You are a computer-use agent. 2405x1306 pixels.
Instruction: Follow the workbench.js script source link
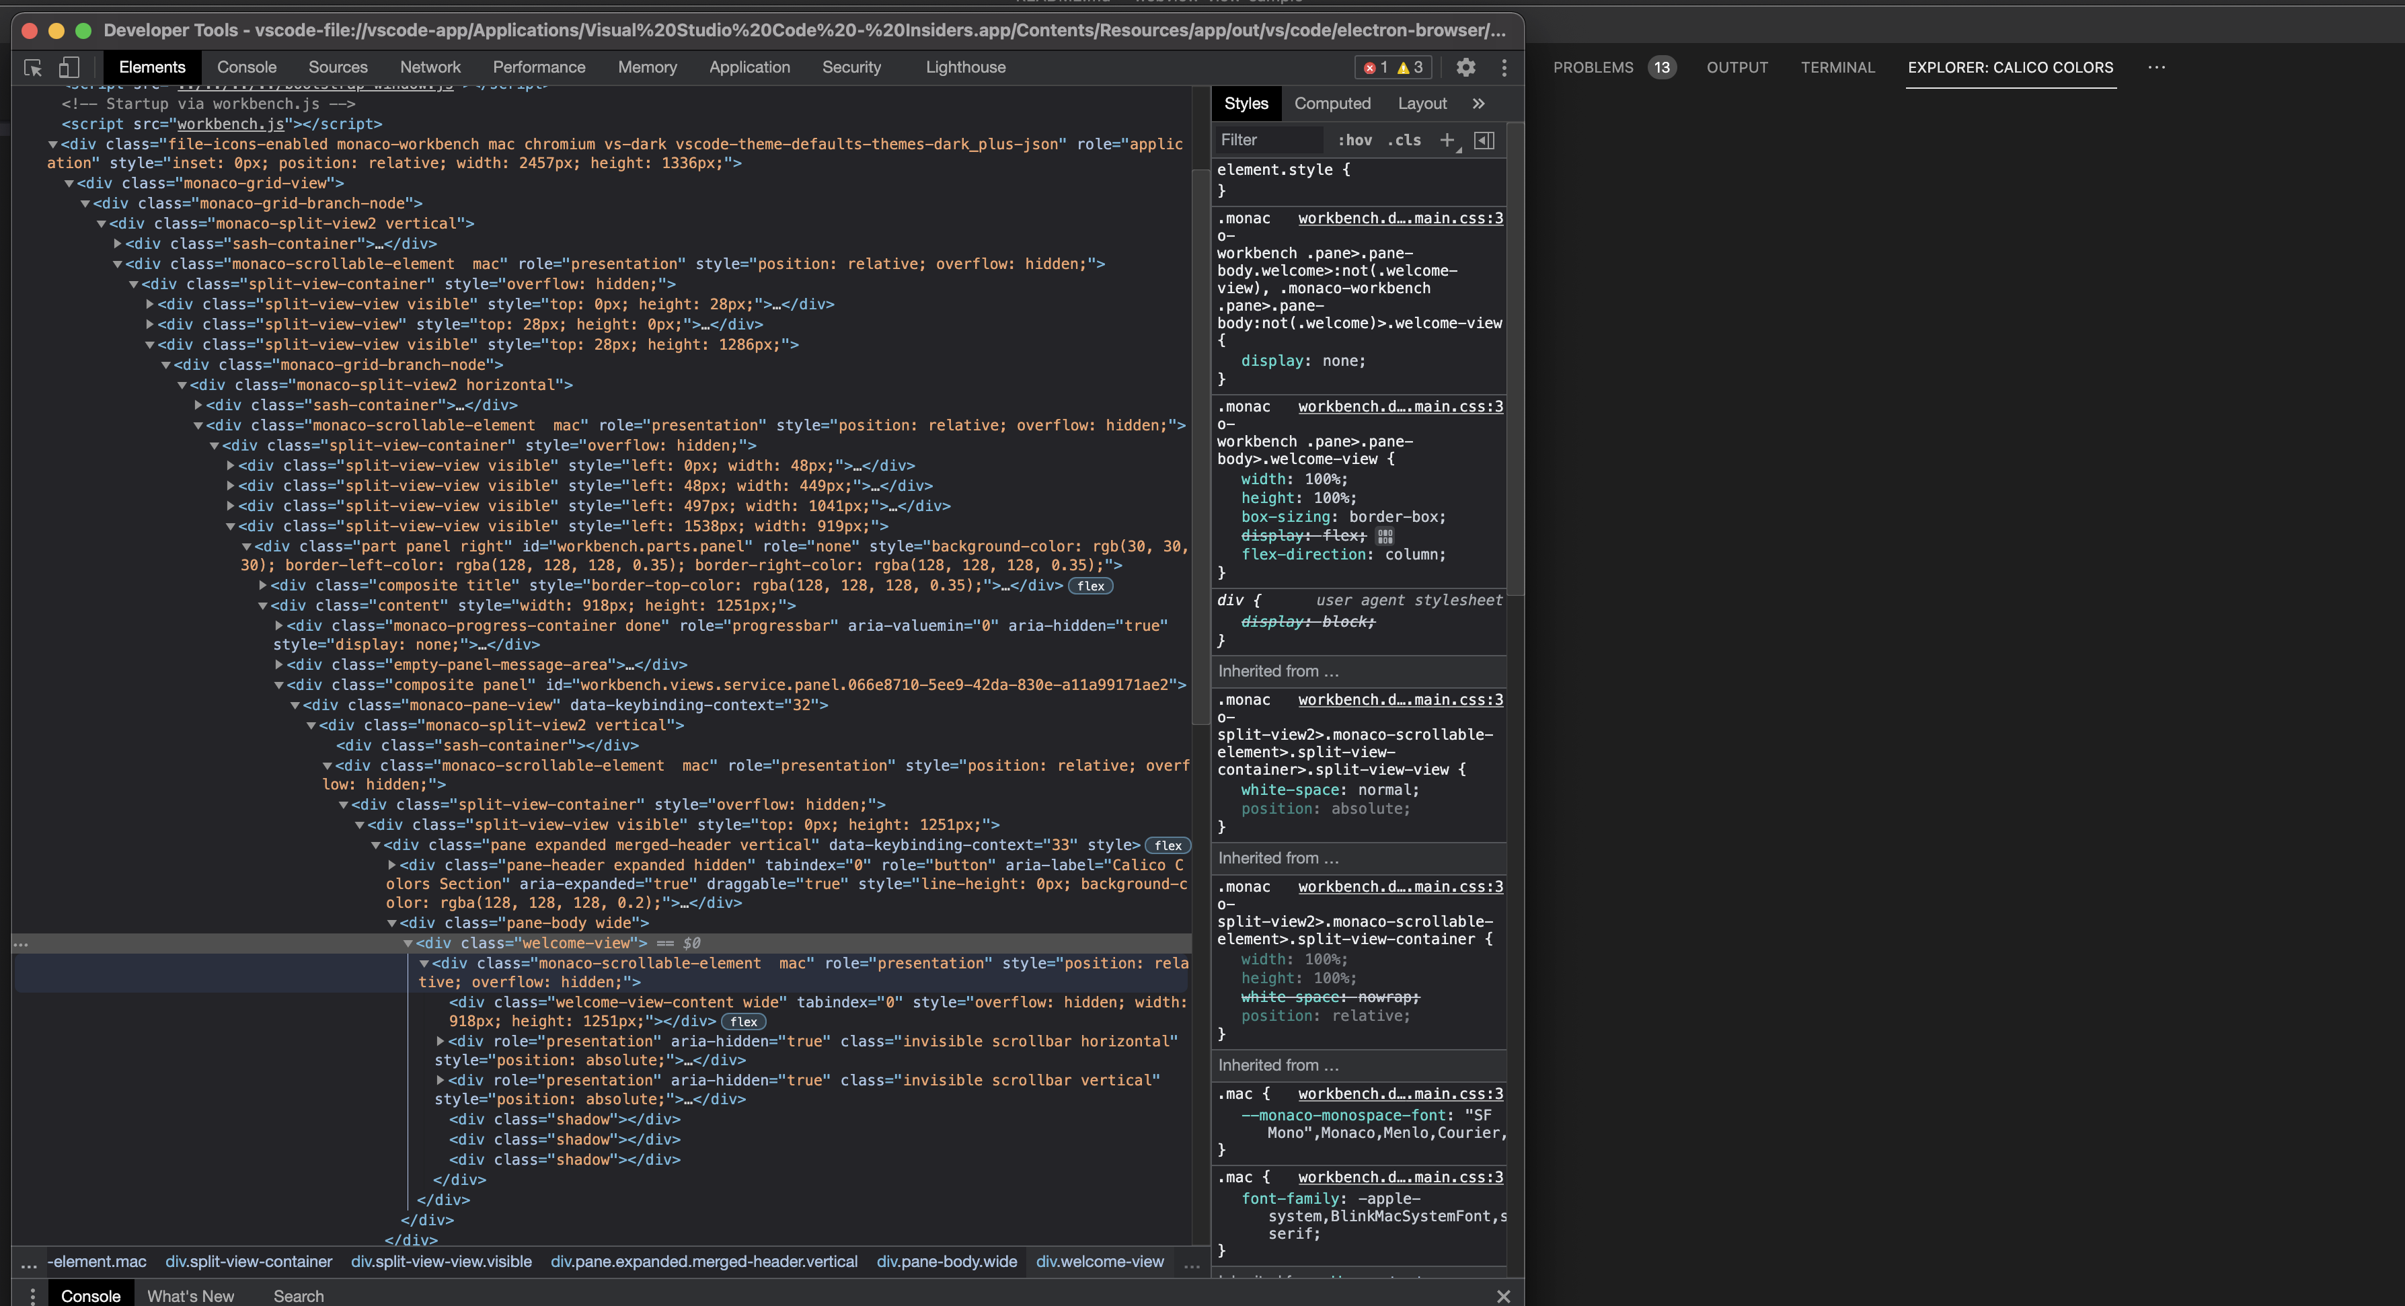pyautogui.click(x=231, y=124)
